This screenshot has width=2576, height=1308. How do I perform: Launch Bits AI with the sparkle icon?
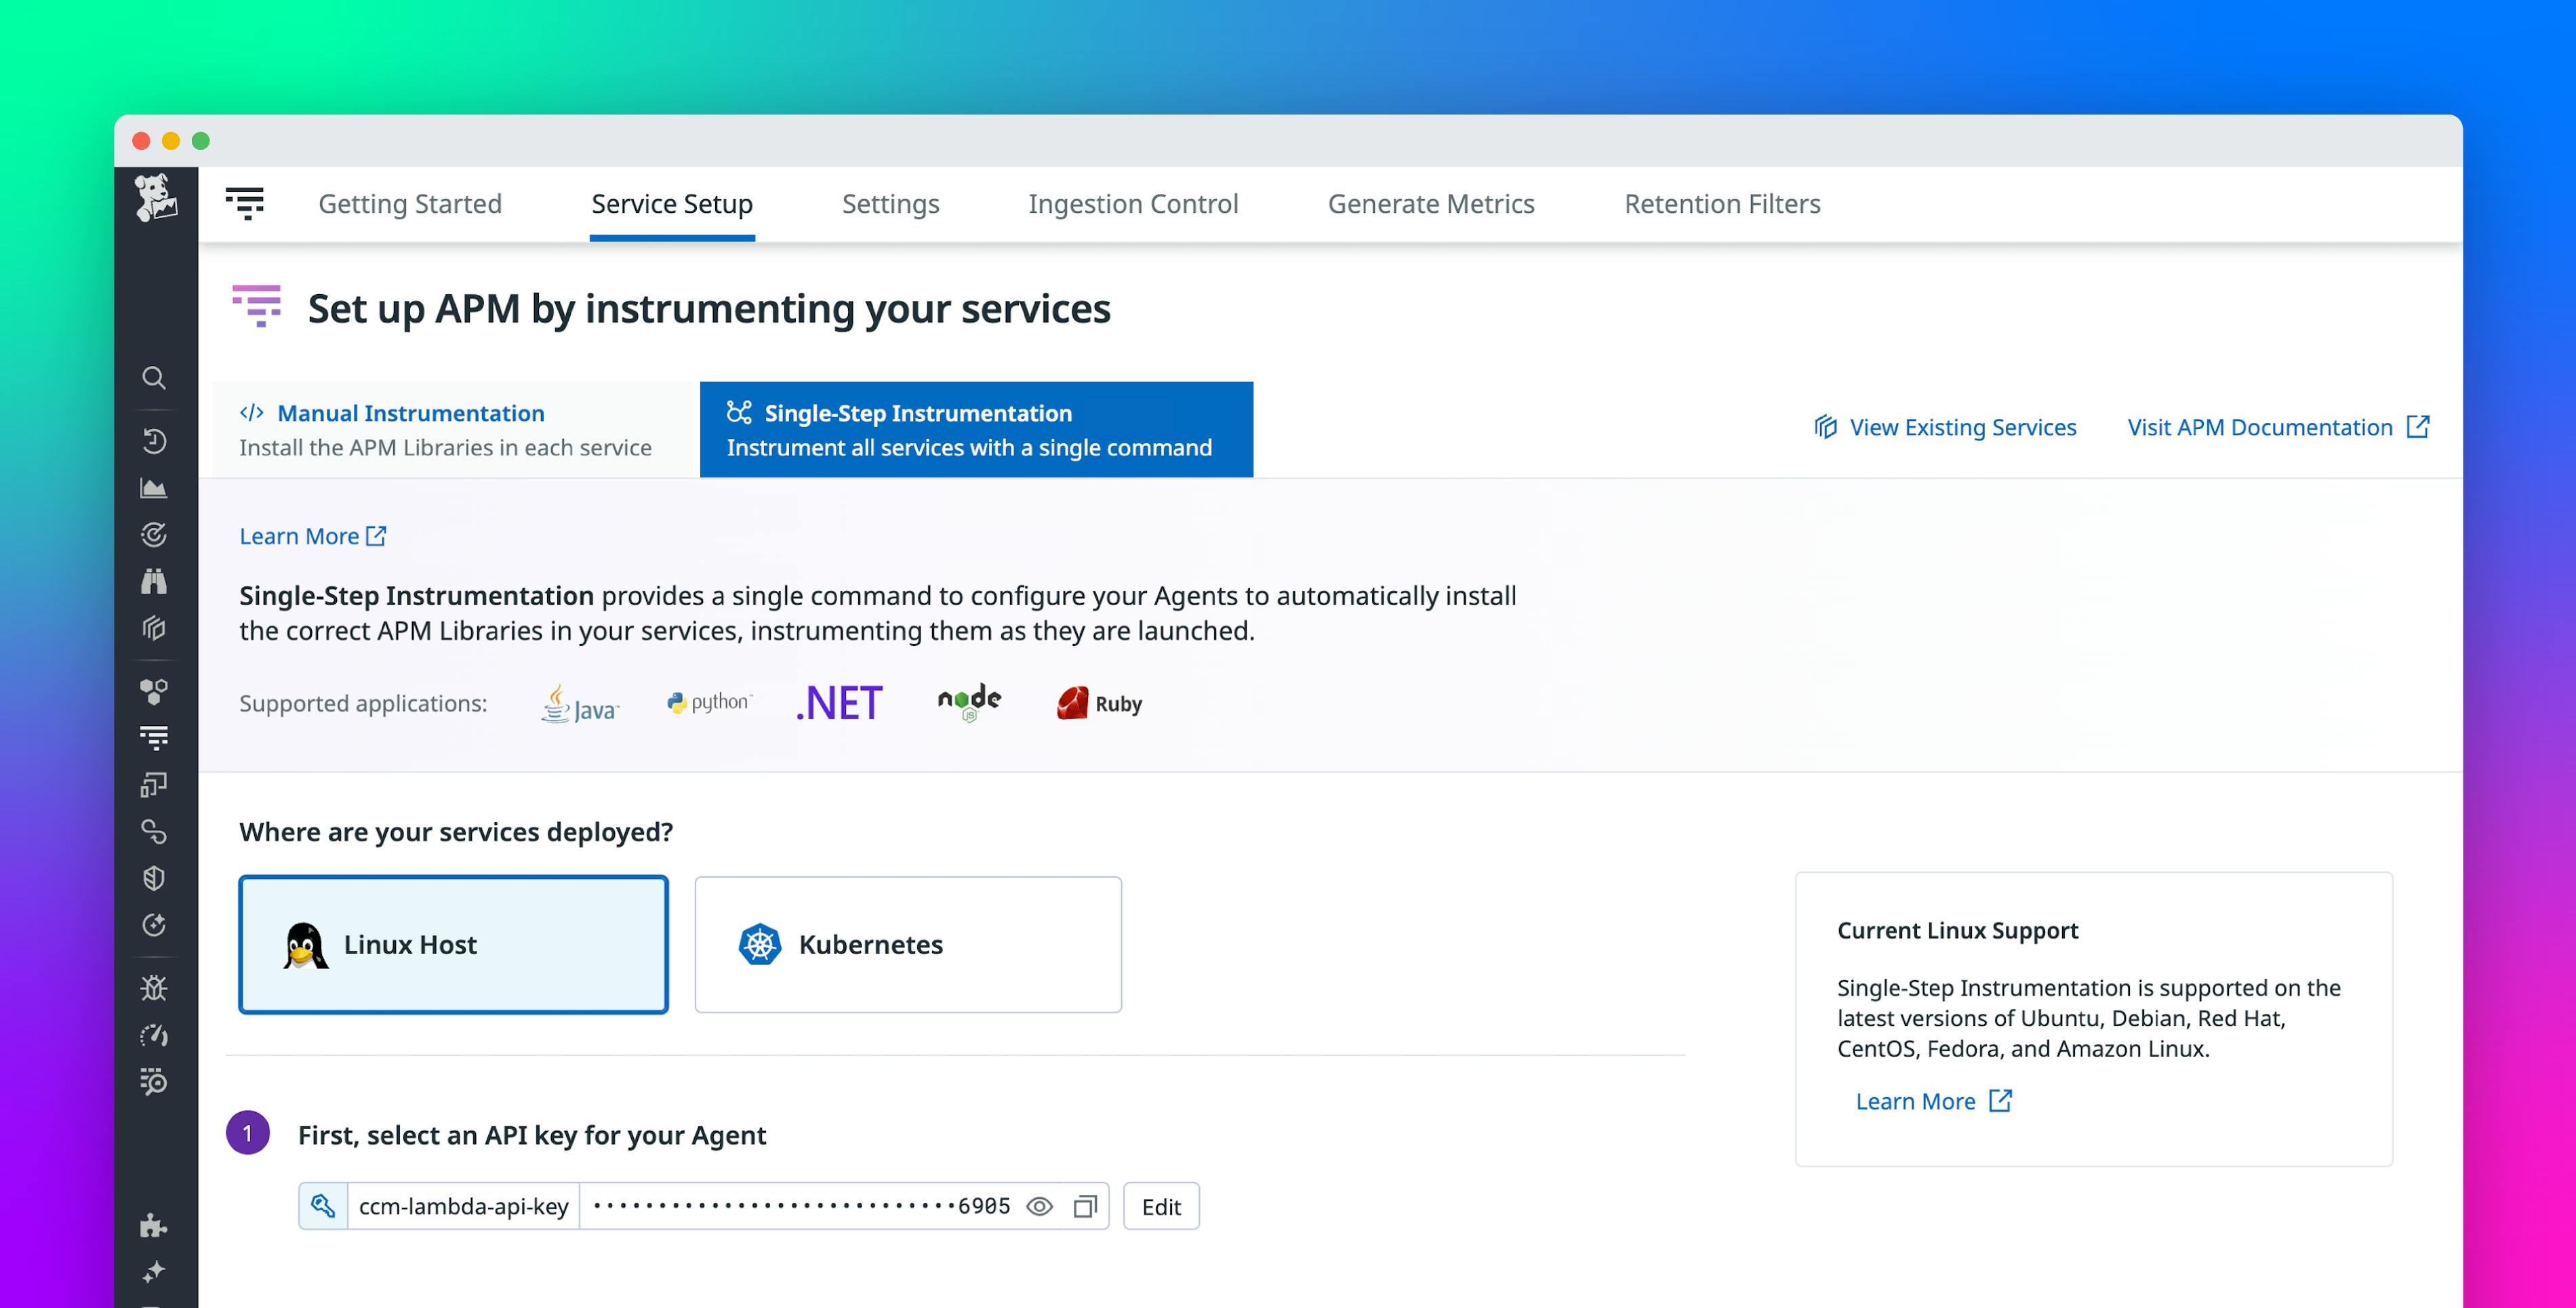coord(154,1271)
